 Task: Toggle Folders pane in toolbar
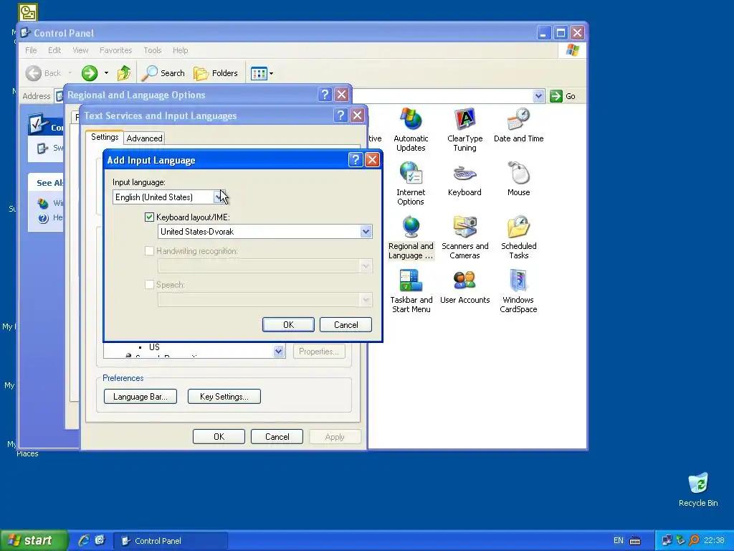[x=216, y=73]
